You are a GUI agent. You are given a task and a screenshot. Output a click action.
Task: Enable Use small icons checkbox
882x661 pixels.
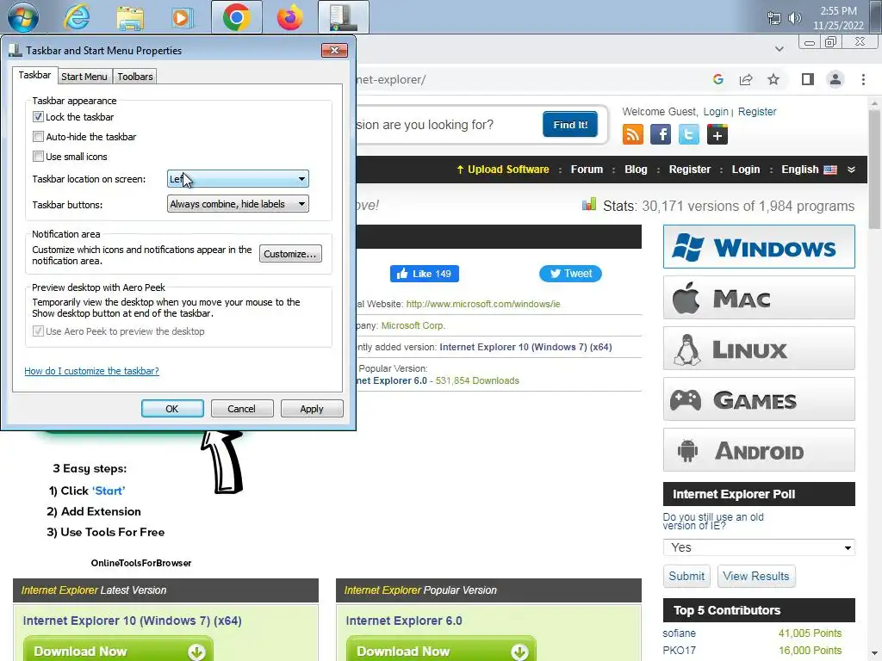(x=38, y=157)
